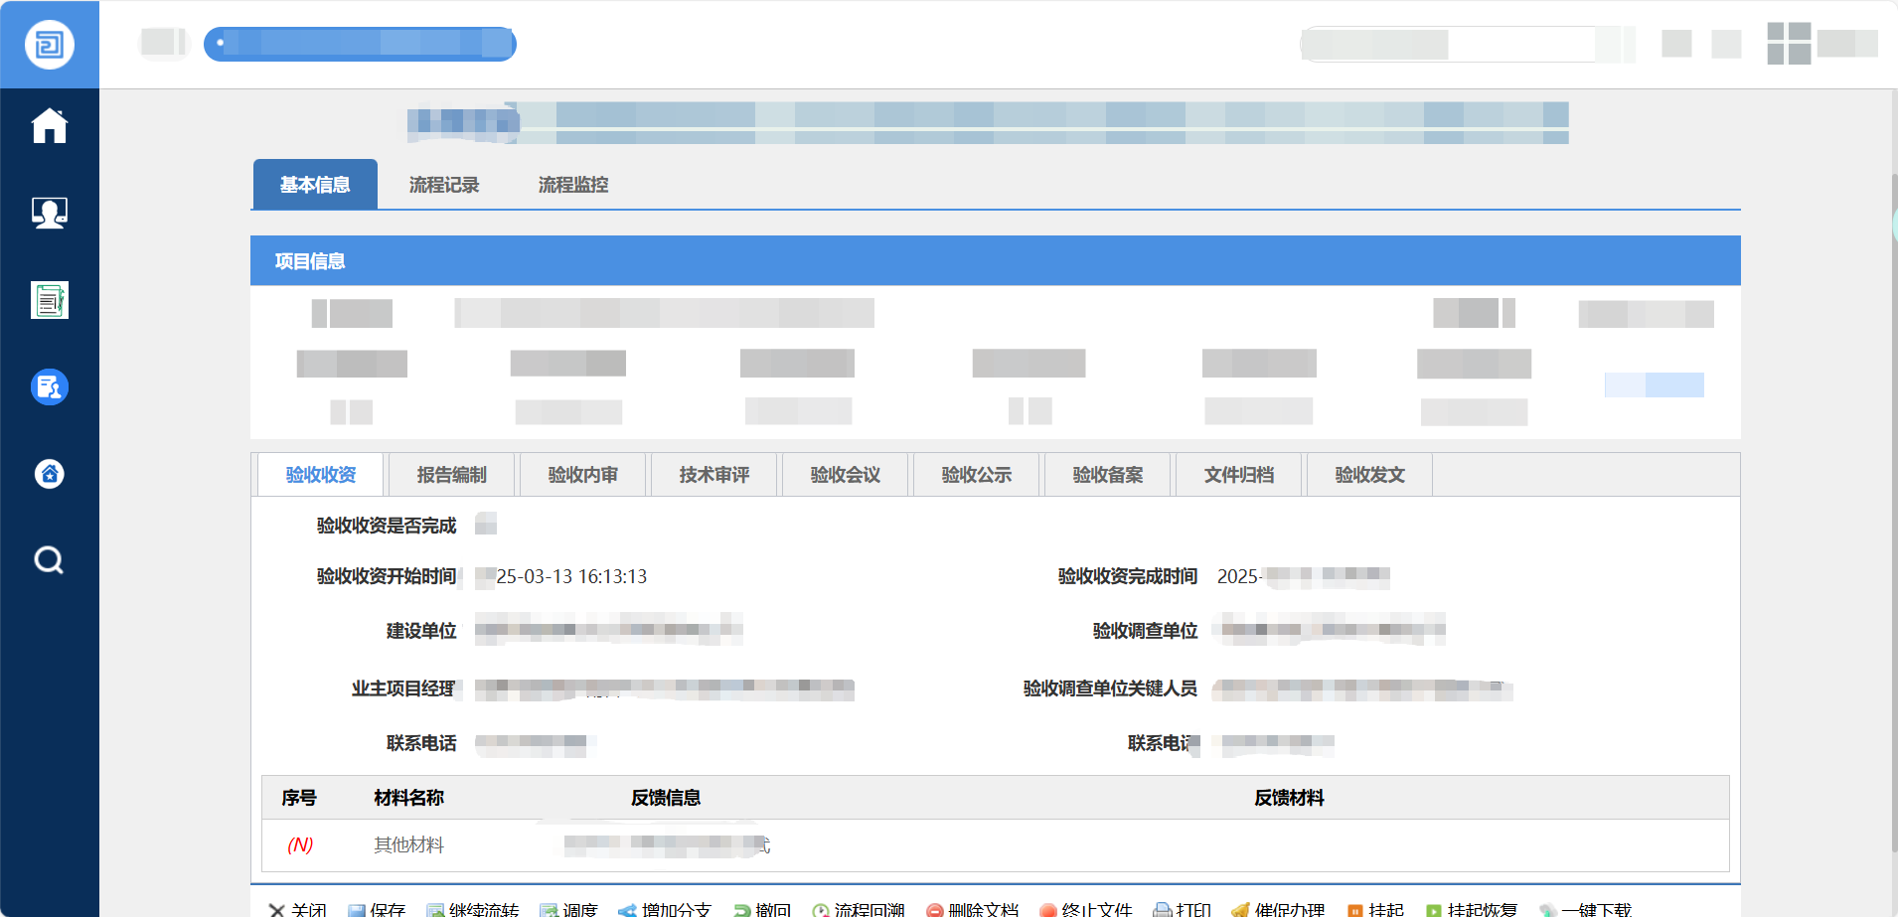Click the 催促办理 toolbar button
Image resolution: width=1898 pixels, height=917 pixels.
coord(1279,909)
